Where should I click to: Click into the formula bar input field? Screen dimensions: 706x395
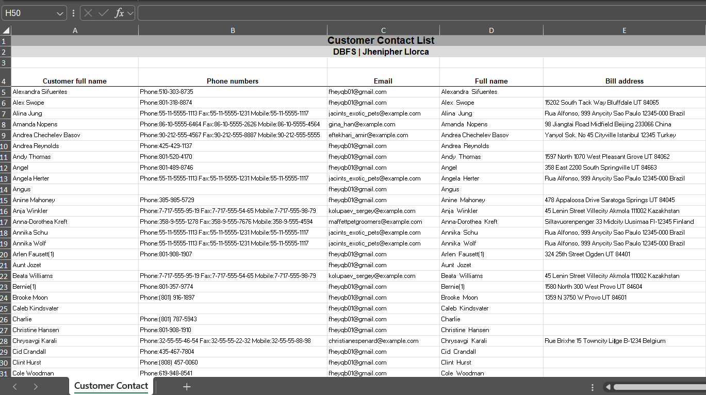coord(422,13)
